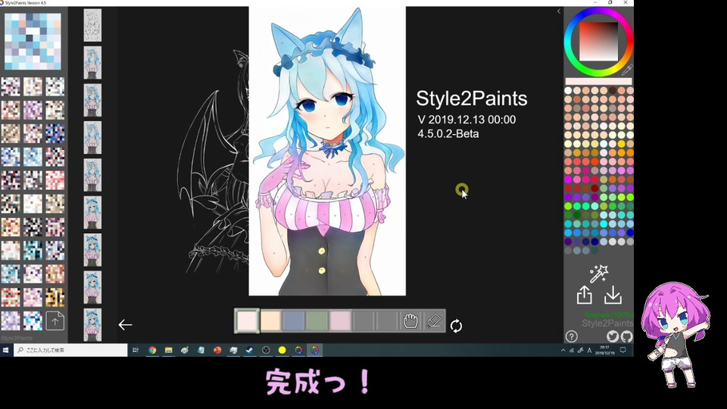This screenshot has width=727, height=409.
Task: Open the help question mark icon
Action: (571, 336)
